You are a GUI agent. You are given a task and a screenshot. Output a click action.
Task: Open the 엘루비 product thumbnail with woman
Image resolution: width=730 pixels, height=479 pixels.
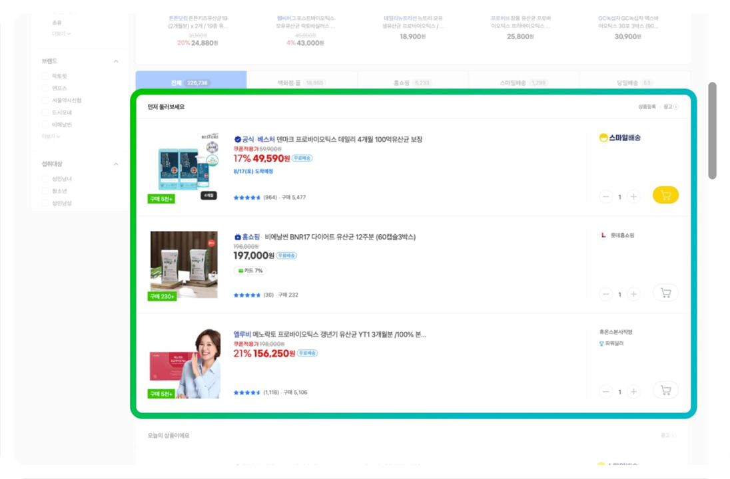(x=184, y=363)
